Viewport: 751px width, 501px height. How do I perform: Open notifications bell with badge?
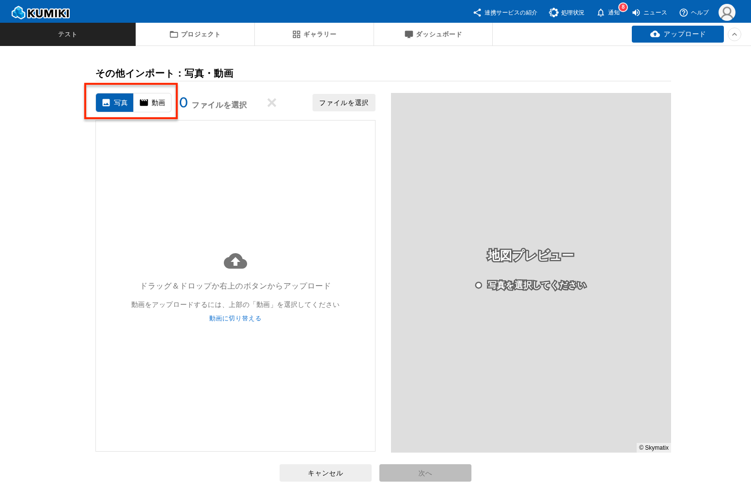click(x=601, y=13)
